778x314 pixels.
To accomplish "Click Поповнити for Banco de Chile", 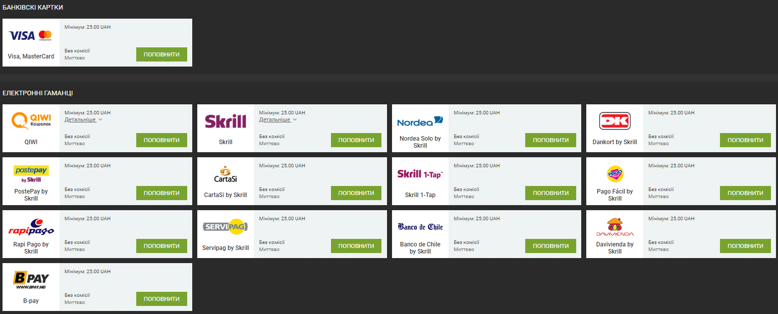I will point(550,246).
